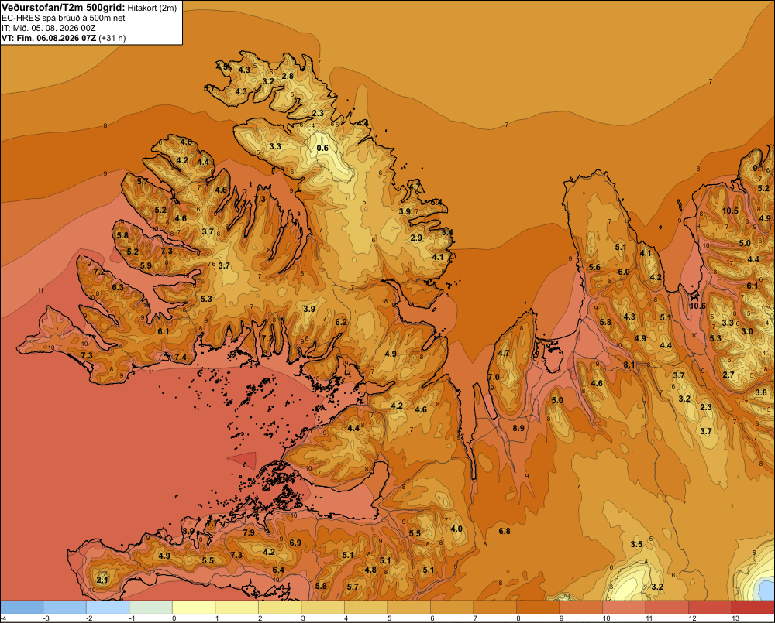Click the 3.5 temperature reading

[x=636, y=545]
